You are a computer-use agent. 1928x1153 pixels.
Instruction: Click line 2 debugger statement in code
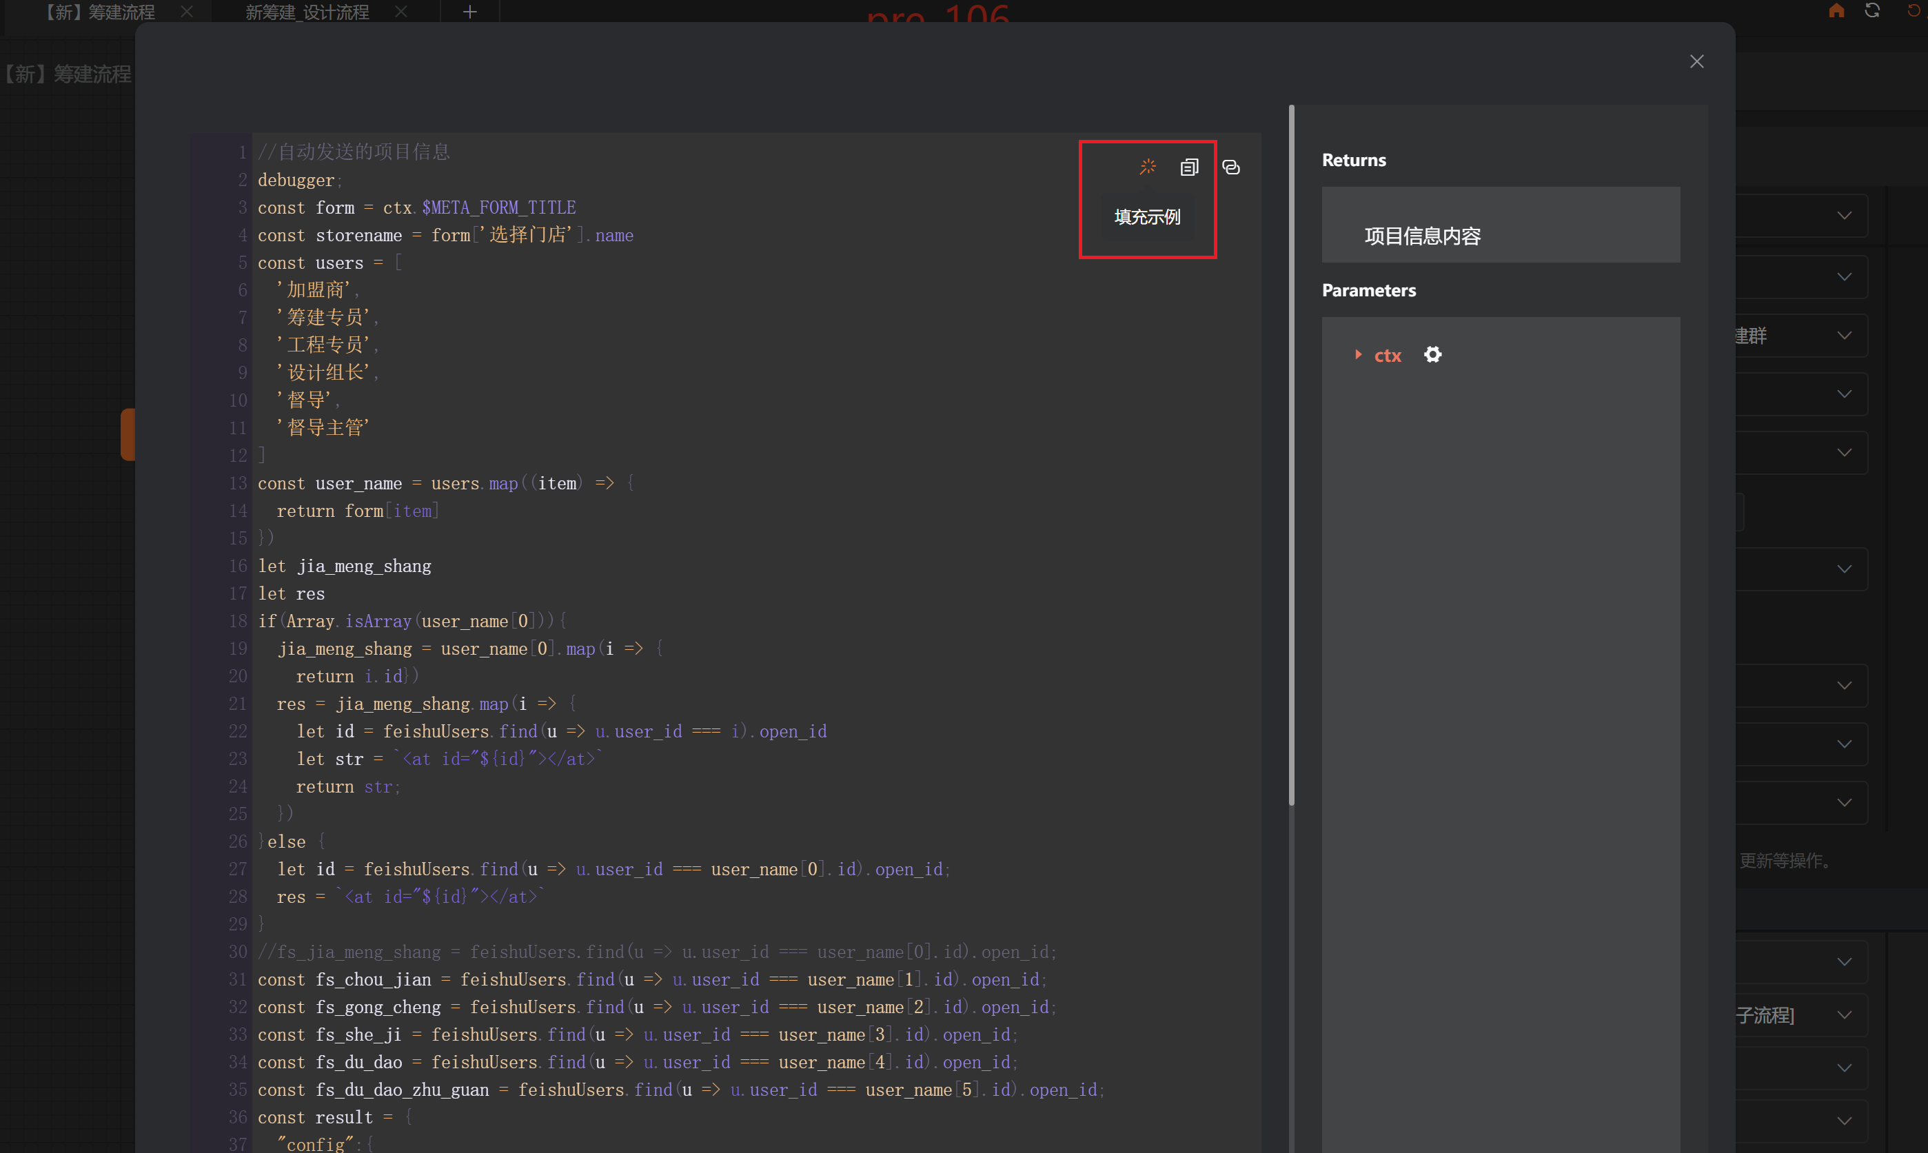296,181
